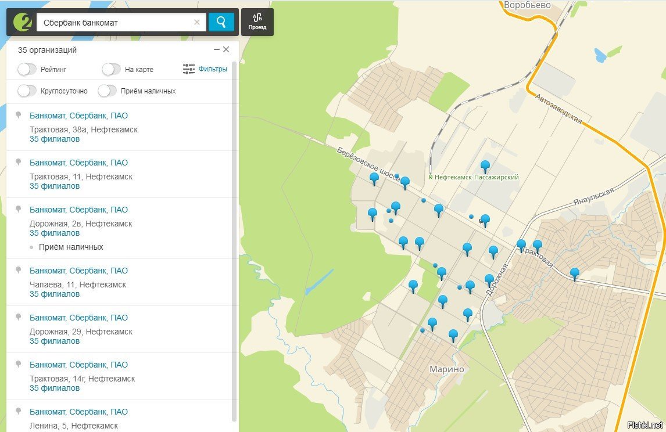Image resolution: width=666 pixels, height=432 pixels.
Task: Click the pin icon beside the Дорожная, 2в result
Action: coord(18,209)
